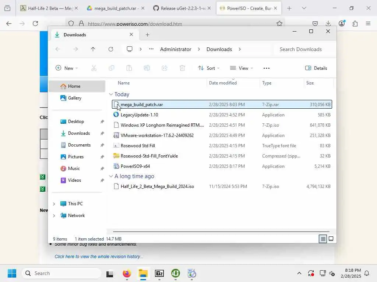The height and width of the screenshot is (282, 377).
Task: Open Firefox hamburger application menu
Action: pyautogui.click(x=368, y=23)
